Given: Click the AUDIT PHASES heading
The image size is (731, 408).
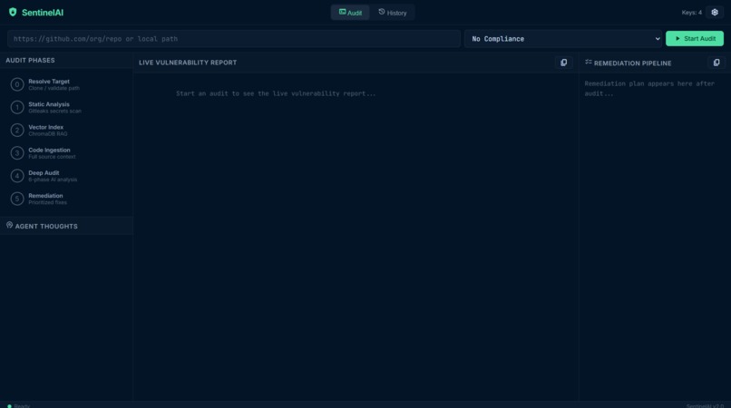Looking at the screenshot, I should pos(30,60).
